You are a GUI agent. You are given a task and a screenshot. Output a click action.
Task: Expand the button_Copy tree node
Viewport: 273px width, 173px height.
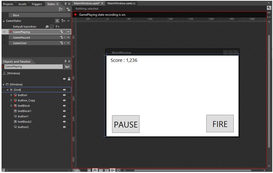click(x=11, y=101)
